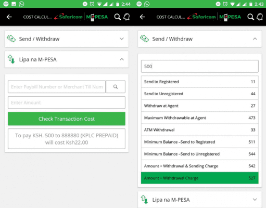Select the Send to Unregistered row

click(x=200, y=94)
